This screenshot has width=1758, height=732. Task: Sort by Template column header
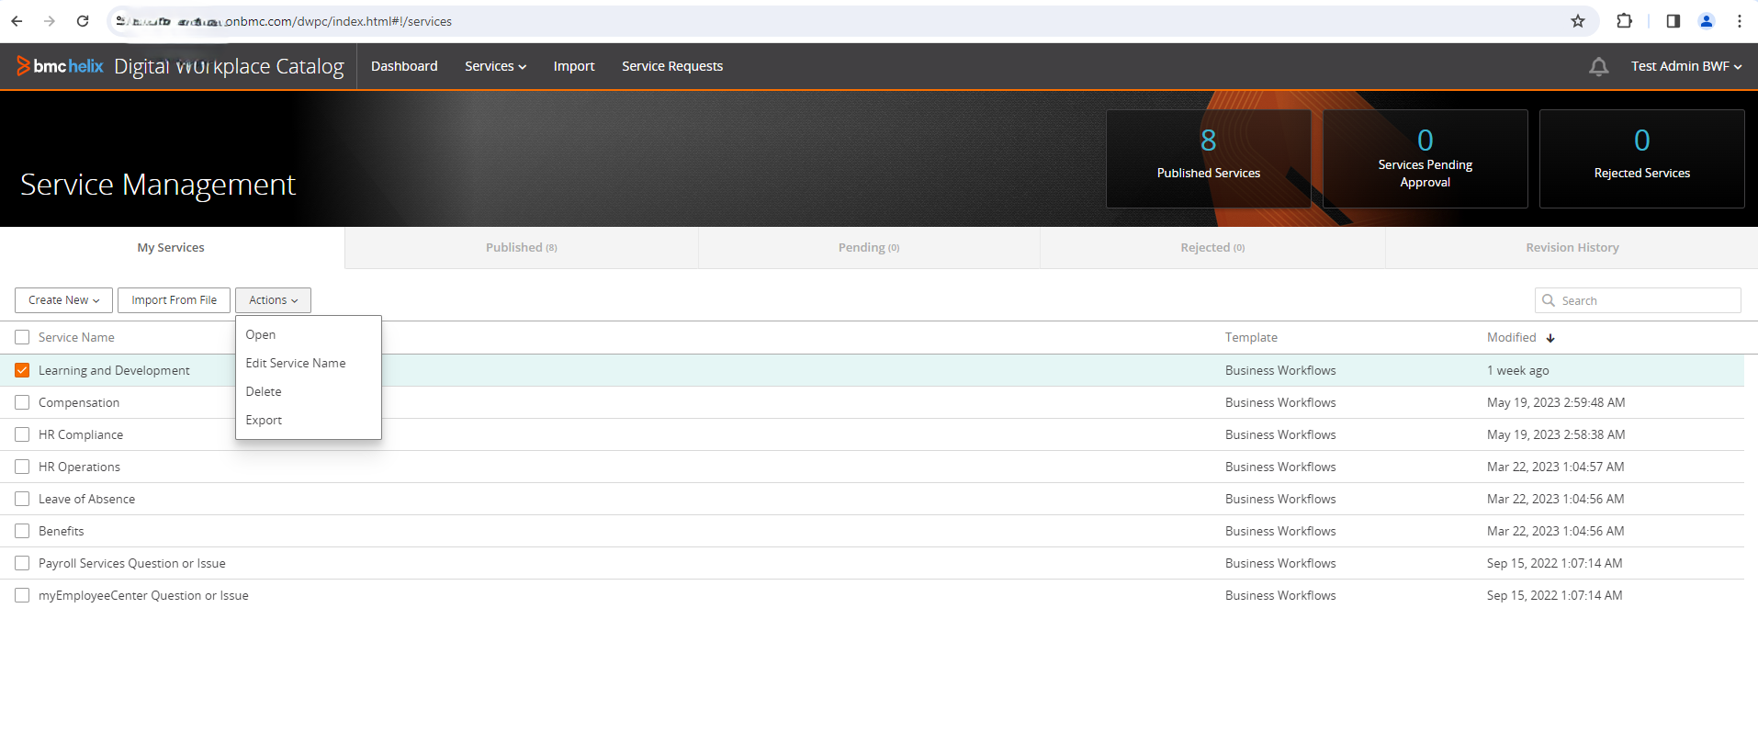[1251, 337]
